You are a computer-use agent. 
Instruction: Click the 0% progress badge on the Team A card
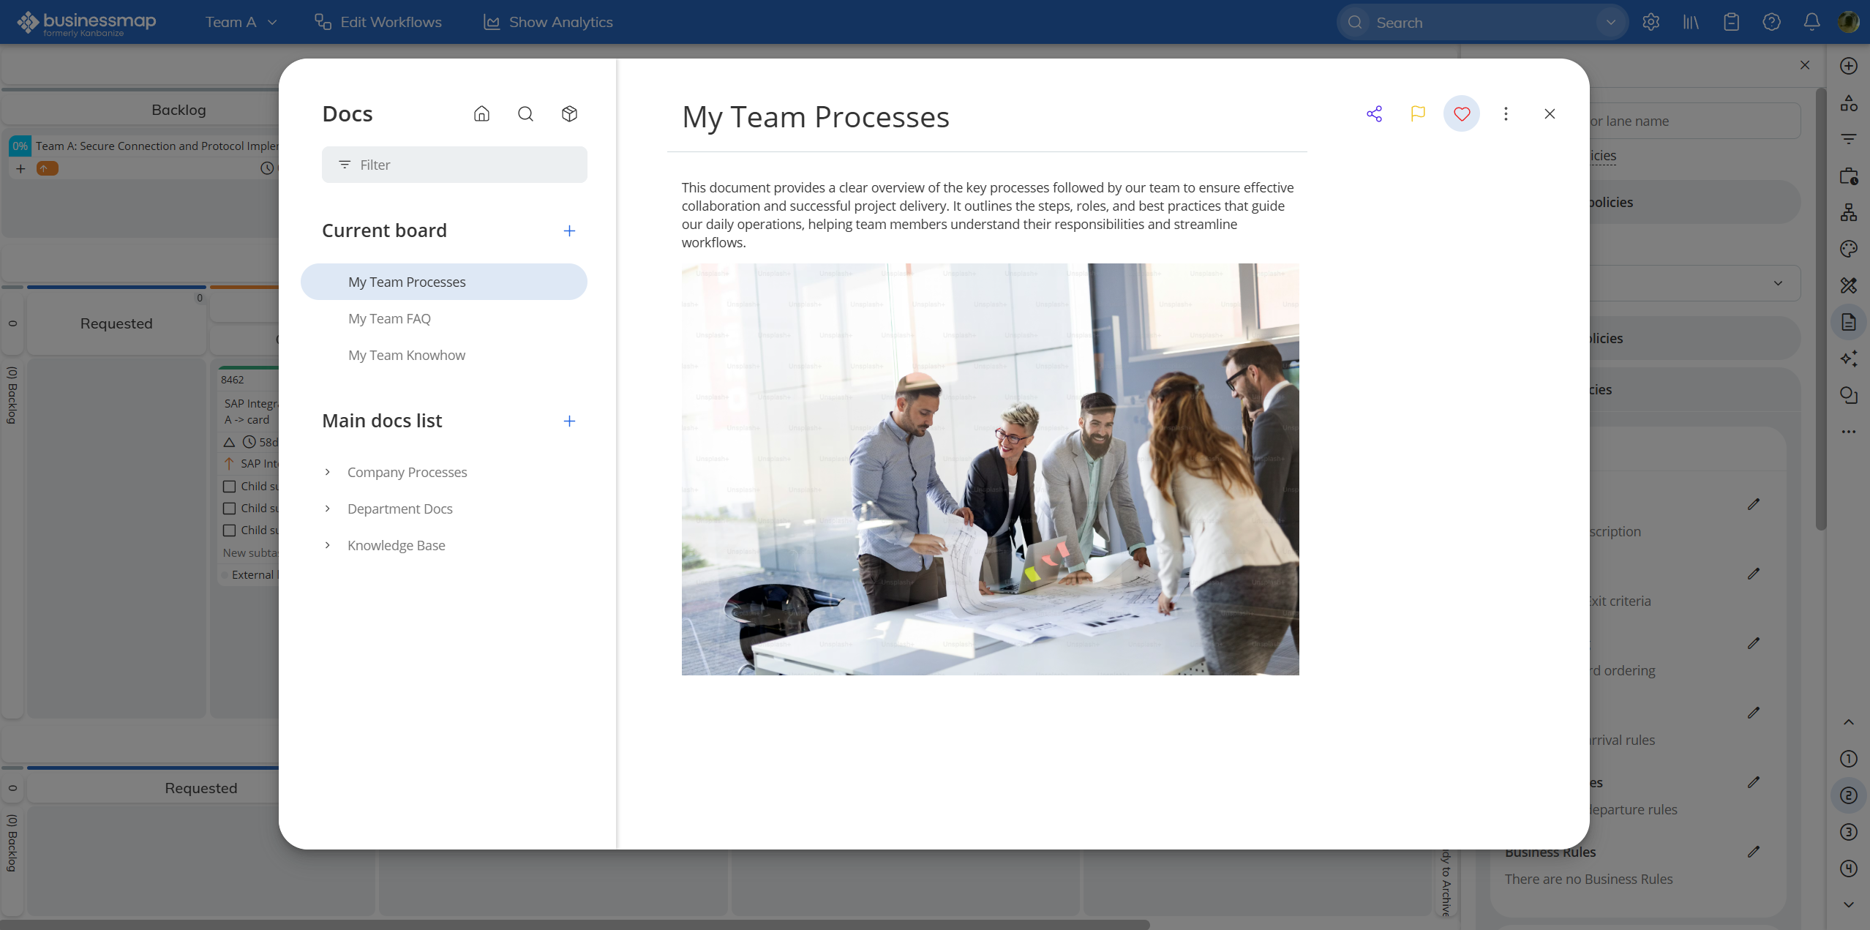(x=19, y=146)
